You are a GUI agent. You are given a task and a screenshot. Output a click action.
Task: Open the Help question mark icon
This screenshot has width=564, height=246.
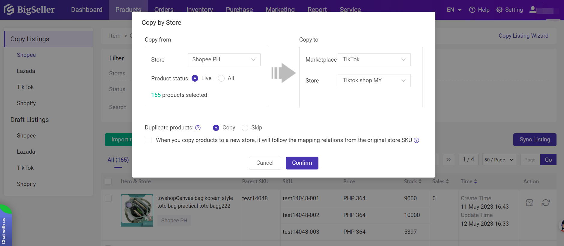[472, 10]
